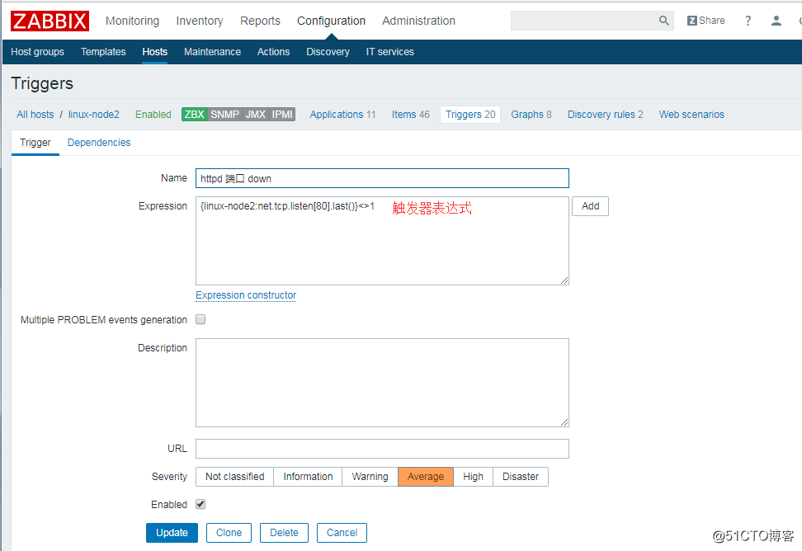Set severity to High
802x551 pixels.
tap(473, 477)
